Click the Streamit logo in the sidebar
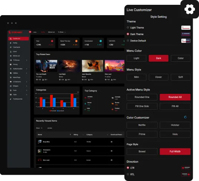Screen dimensions: 199x181 (15, 33)
